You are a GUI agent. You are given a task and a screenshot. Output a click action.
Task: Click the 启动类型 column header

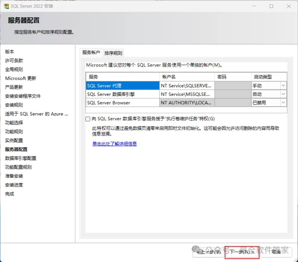point(269,77)
